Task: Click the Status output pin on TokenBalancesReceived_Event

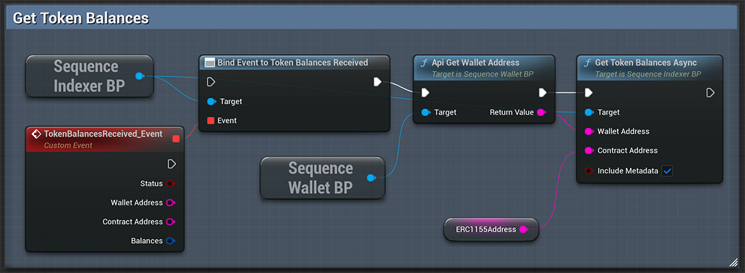Action: (x=170, y=184)
